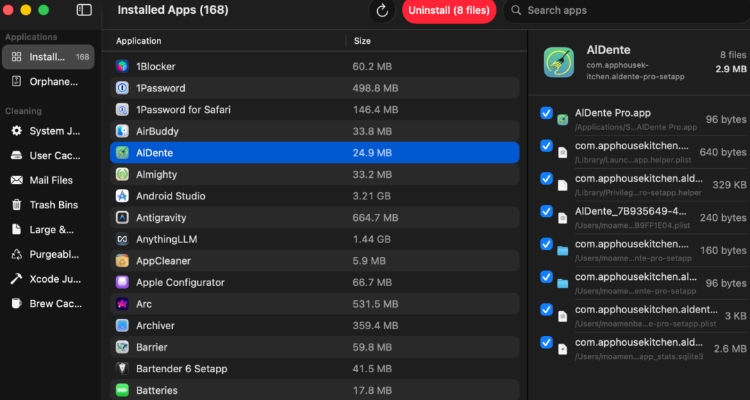Click the search magnifier icon

point(516,10)
